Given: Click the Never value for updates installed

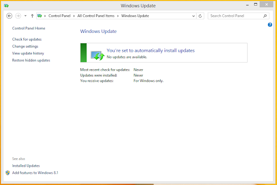Looking at the screenshot, I should tap(138, 75).
